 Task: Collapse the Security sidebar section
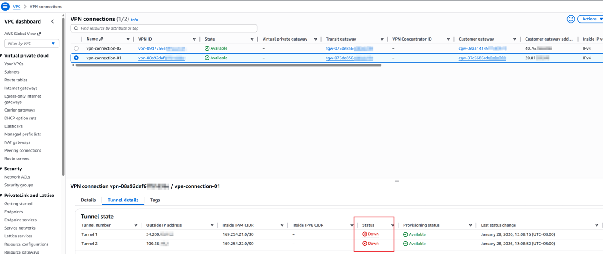(1, 169)
